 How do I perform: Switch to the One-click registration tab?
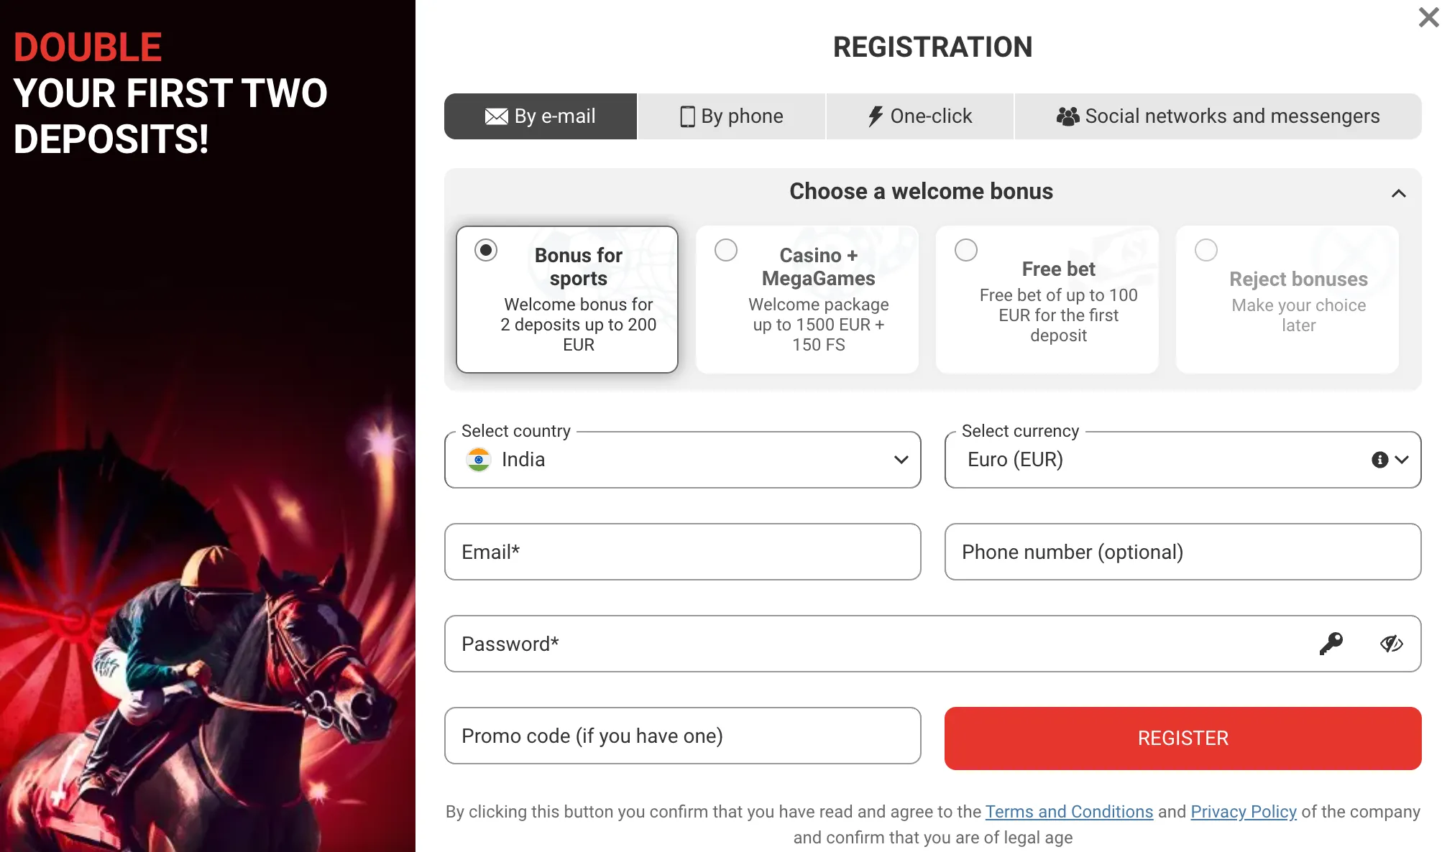920,116
